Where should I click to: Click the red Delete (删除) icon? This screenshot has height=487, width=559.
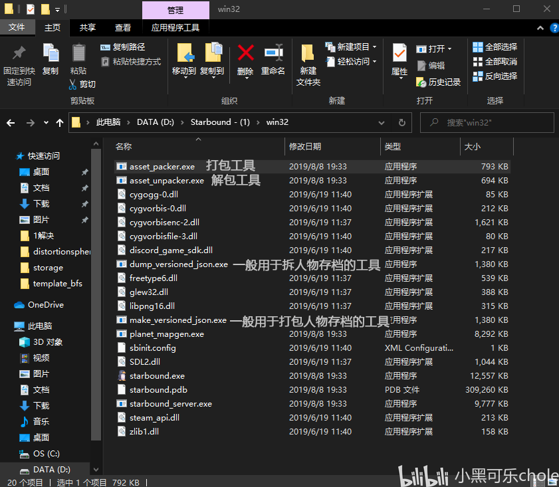[x=246, y=53]
